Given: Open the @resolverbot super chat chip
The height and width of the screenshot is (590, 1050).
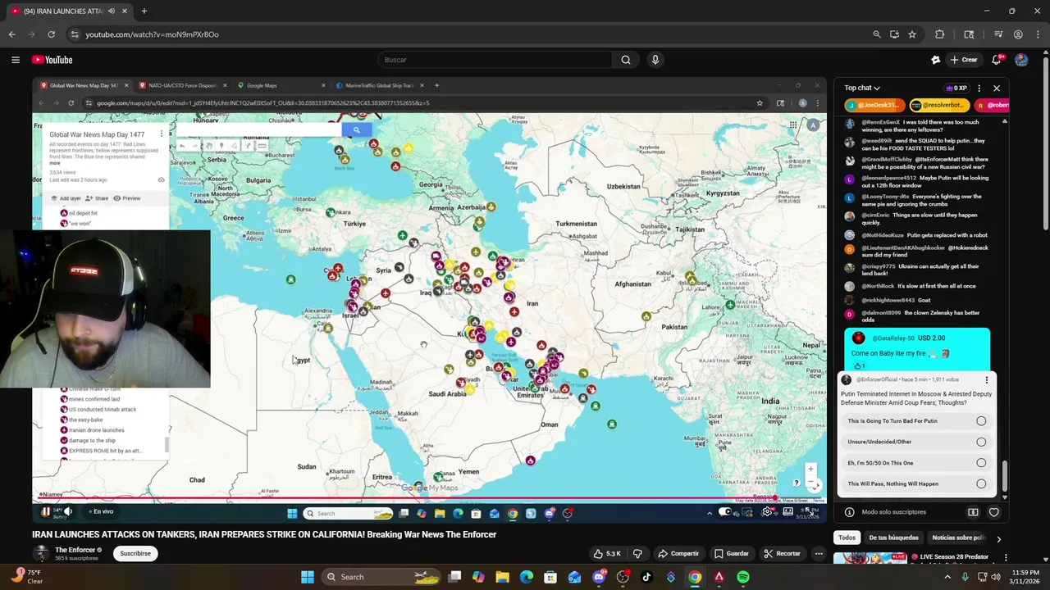Looking at the screenshot, I should pyautogui.click(x=940, y=105).
